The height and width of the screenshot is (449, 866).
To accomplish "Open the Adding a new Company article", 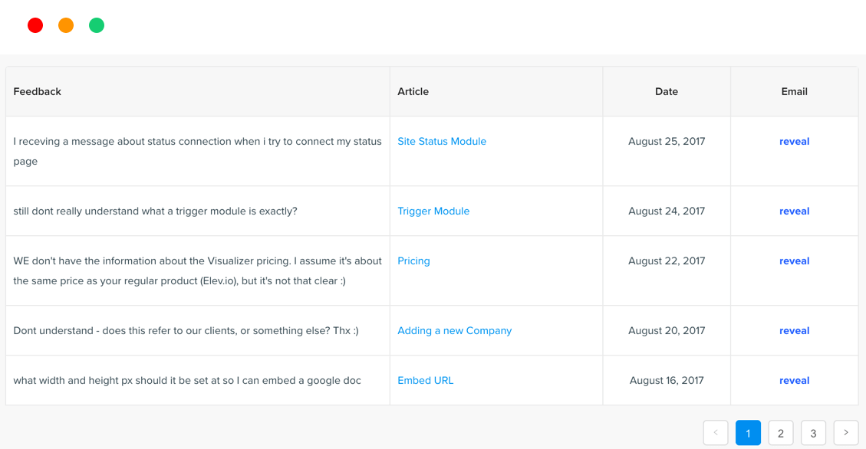I will click(x=454, y=331).
